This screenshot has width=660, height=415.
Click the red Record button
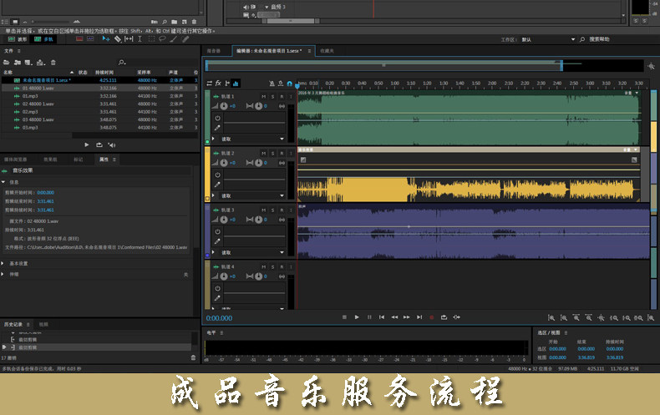click(x=431, y=317)
